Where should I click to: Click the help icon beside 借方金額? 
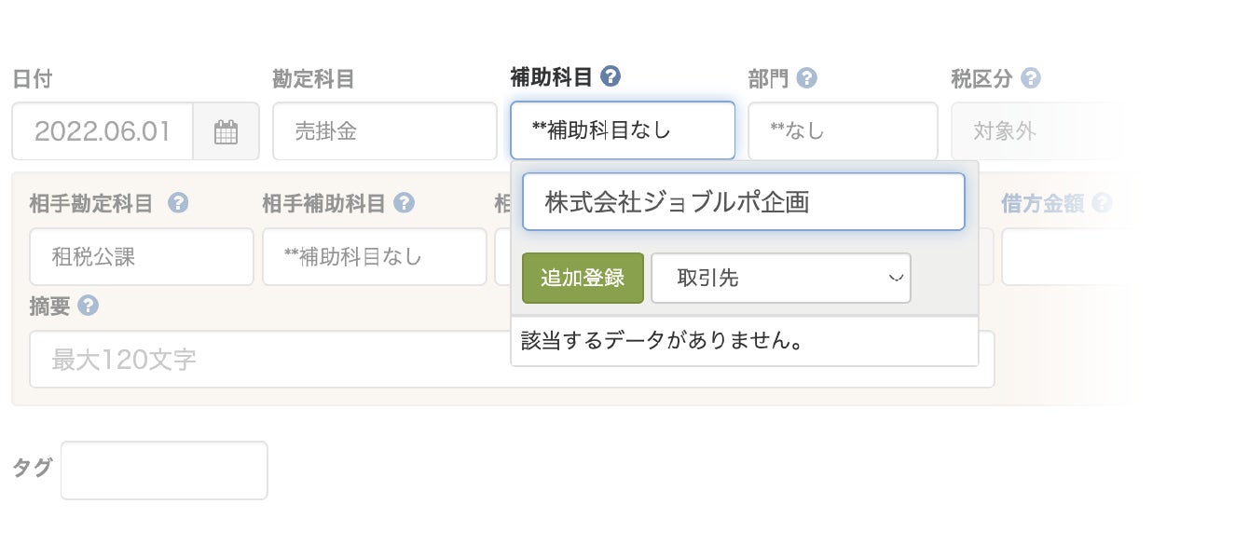(1101, 203)
